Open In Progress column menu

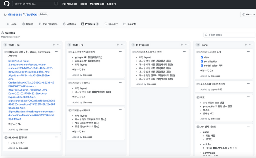(187, 45)
